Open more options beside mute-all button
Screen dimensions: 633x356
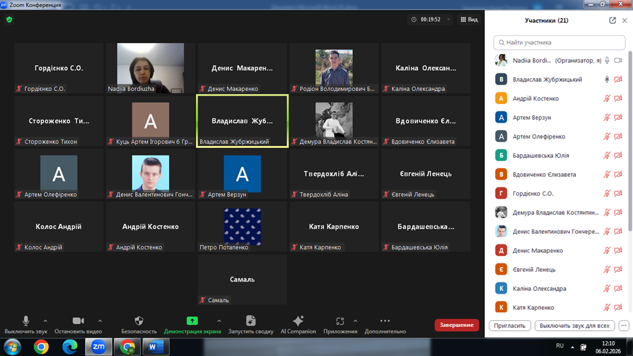tap(623, 325)
